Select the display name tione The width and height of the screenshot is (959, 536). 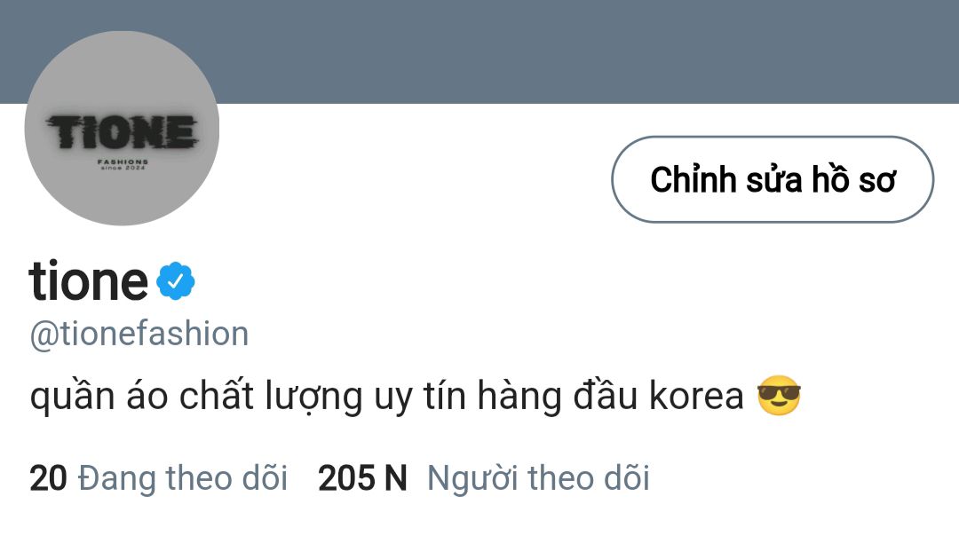89,280
